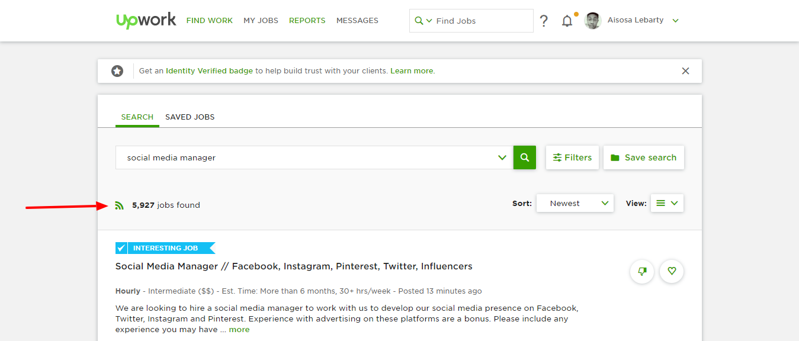This screenshot has width=799, height=341.
Task: Expand the account menu chevron
Action: coord(675,21)
